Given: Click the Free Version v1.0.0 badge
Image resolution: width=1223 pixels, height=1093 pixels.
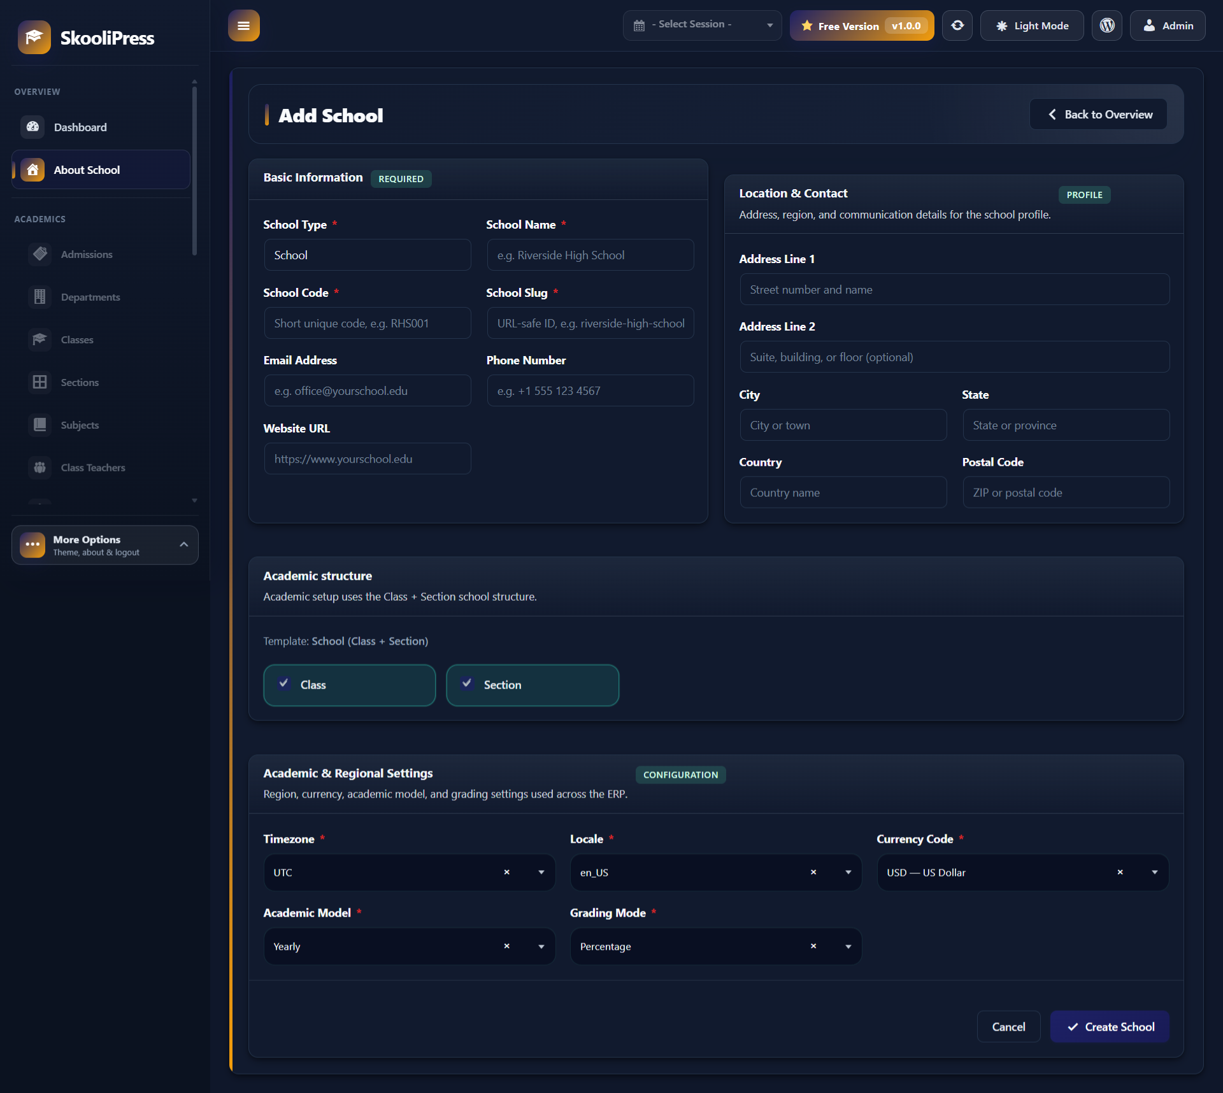Looking at the screenshot, I should point(862,25).
